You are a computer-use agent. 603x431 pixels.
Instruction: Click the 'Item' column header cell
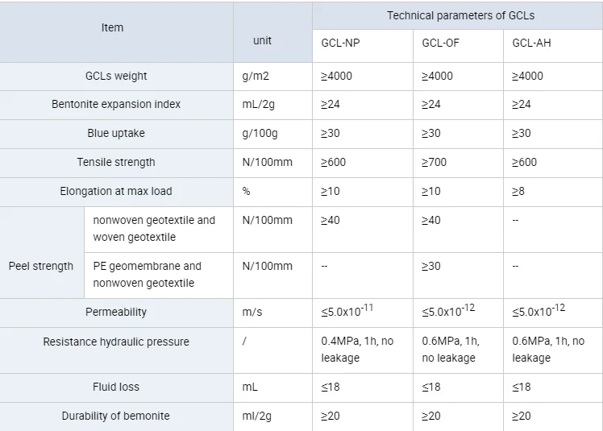coord(112,28)
